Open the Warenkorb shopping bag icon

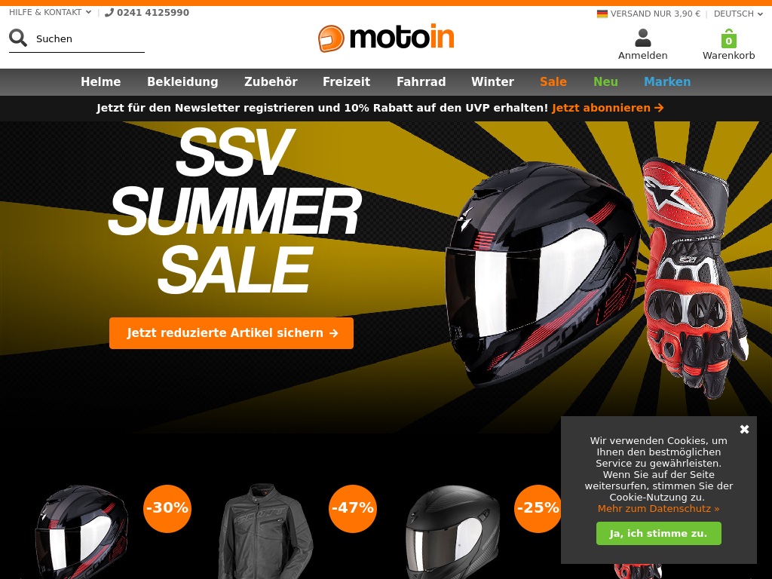click(x=729, y=38)
